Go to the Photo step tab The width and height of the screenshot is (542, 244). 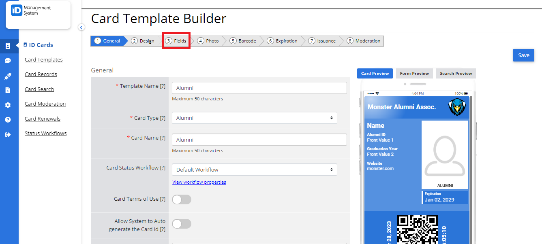[208, 41]
